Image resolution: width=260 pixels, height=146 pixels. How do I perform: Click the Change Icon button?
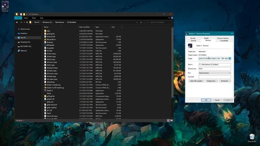(x=211, y=81)
